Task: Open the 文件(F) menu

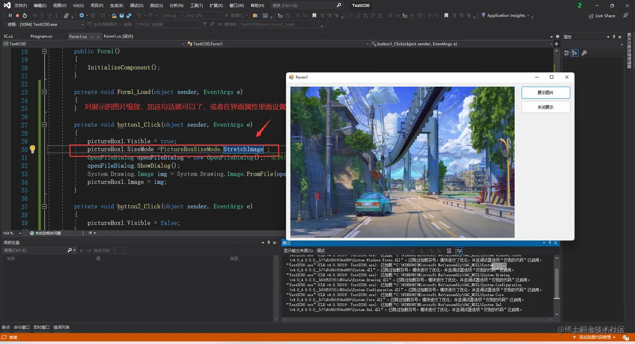Action: [x=21, y=5]
